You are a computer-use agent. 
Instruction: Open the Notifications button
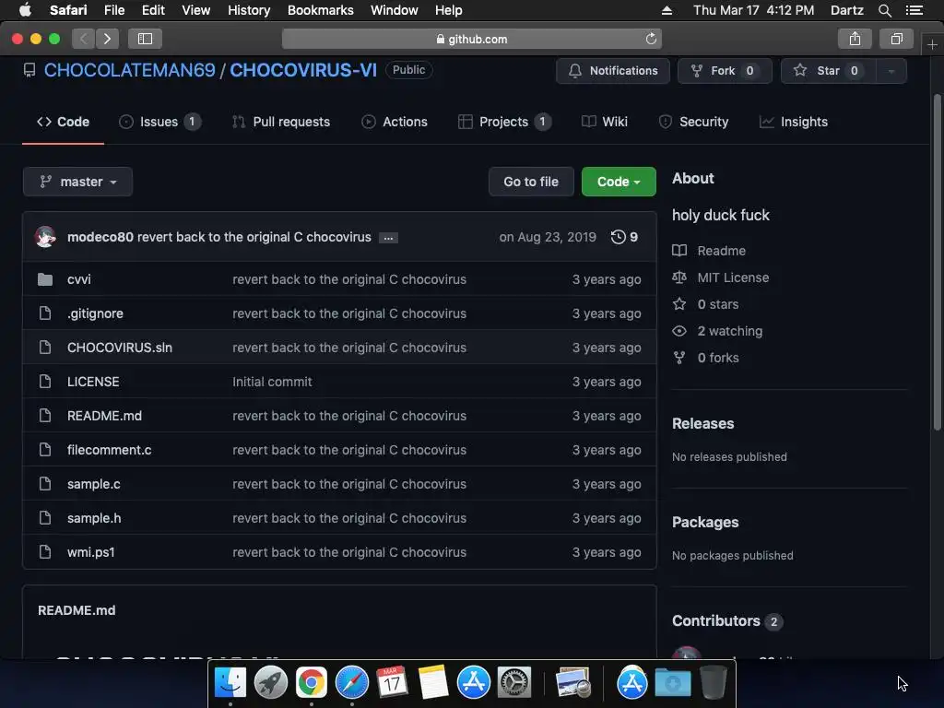tap(613, 71)
